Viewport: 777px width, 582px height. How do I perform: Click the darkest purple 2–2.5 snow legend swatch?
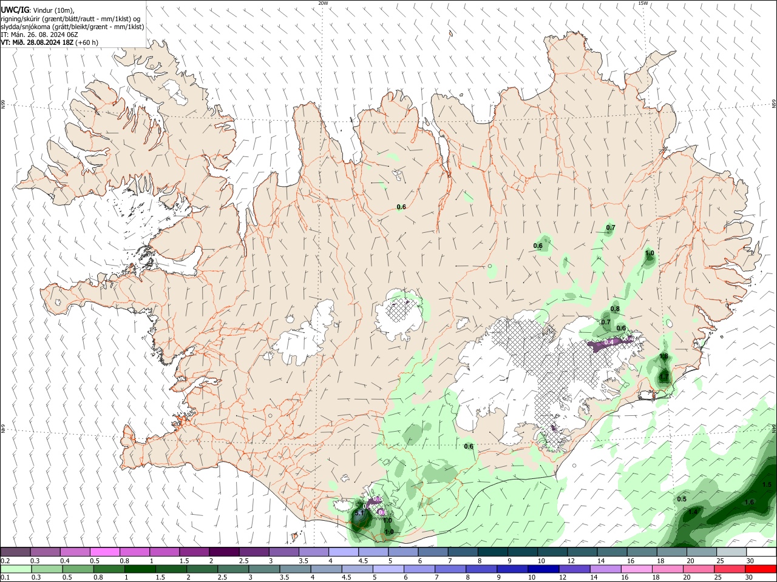223,552
